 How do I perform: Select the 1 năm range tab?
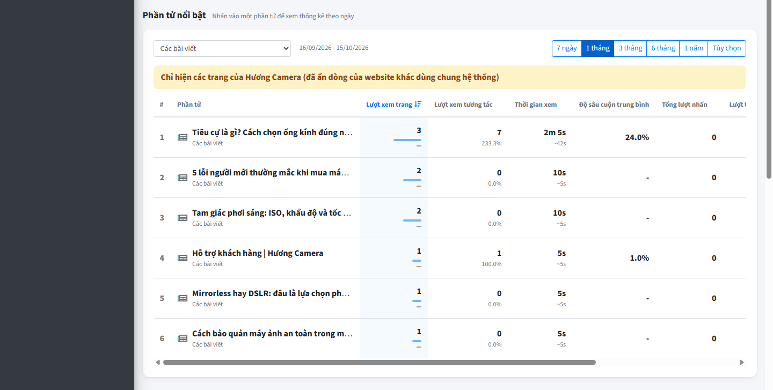pos(694,48)
